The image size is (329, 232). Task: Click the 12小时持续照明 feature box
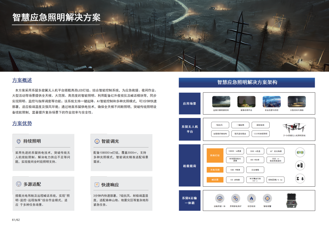click(260, 133)
